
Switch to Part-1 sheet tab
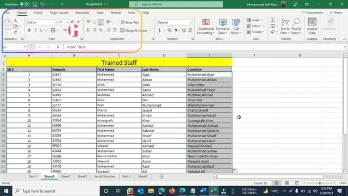(x=33, y=176)
